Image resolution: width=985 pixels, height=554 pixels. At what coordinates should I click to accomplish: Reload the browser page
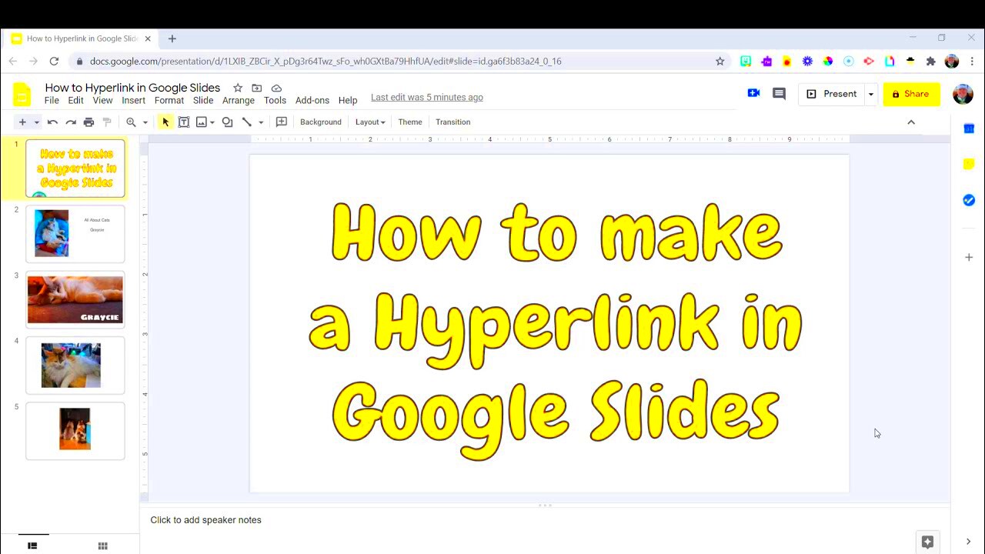point(54,61)
